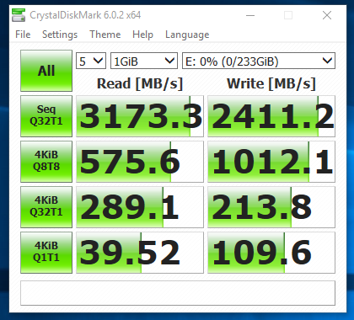Open the Theme menu
Image resolution: width=354 pixels, height=320 pixels.
[x=105, y=35]
